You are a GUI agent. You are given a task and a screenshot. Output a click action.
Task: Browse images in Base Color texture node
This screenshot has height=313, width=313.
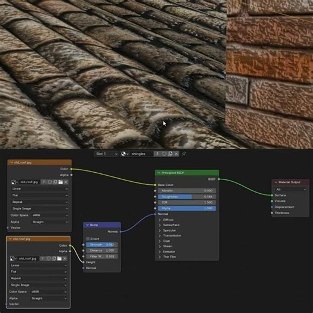point(14,182)
